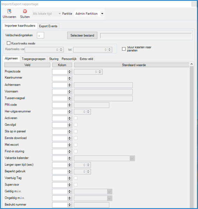Click the Selecteer bestand button

point(82,35)
